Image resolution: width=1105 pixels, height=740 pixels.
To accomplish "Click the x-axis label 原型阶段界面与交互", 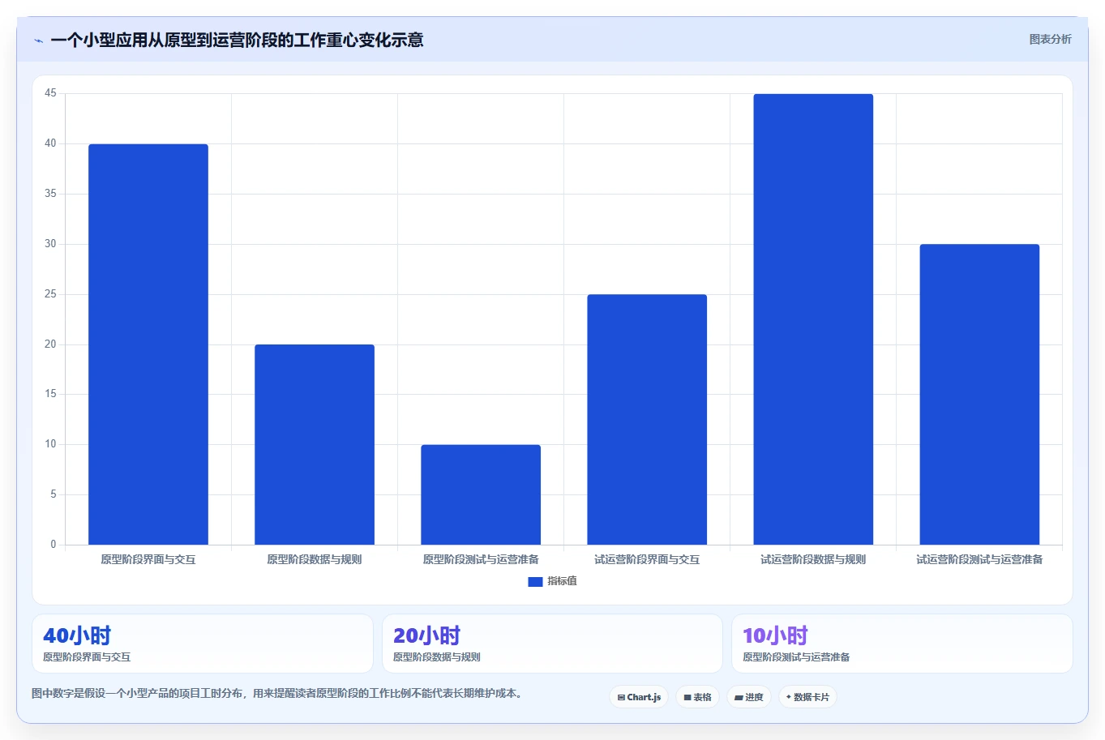I will coord(148,559).
